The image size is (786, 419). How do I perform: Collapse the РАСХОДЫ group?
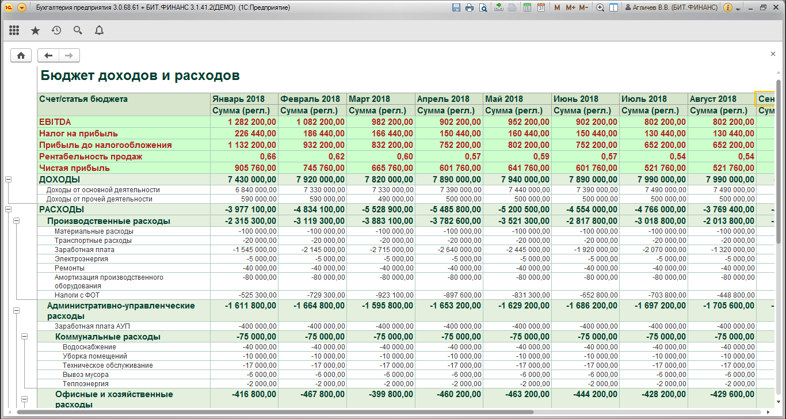coord(8,209)
